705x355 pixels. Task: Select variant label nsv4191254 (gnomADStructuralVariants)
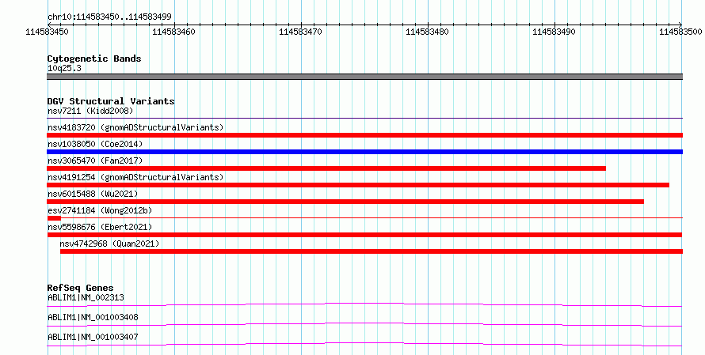click(x=135, y=177)
